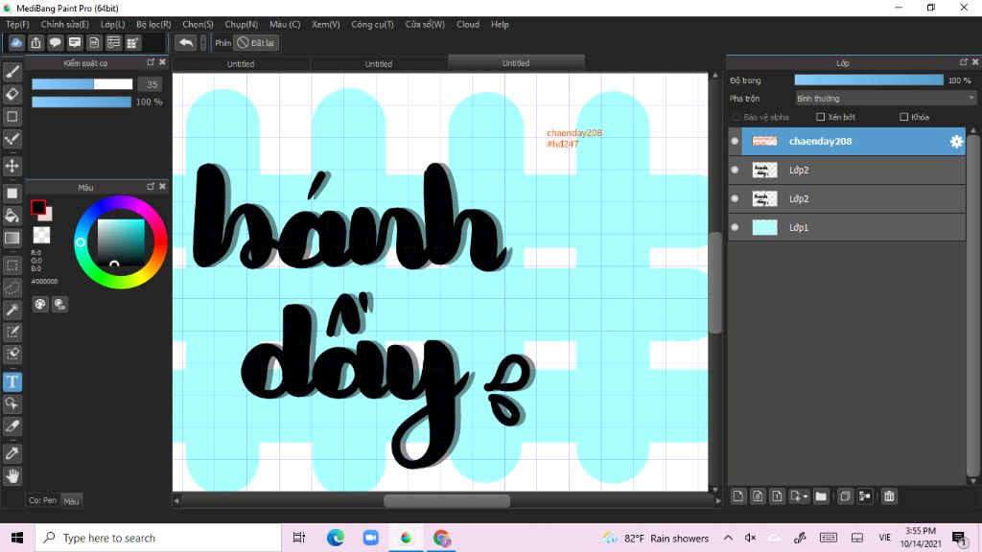Select the Select Pen tool
Screen dimensions: 982x552
tap(12, 332)
